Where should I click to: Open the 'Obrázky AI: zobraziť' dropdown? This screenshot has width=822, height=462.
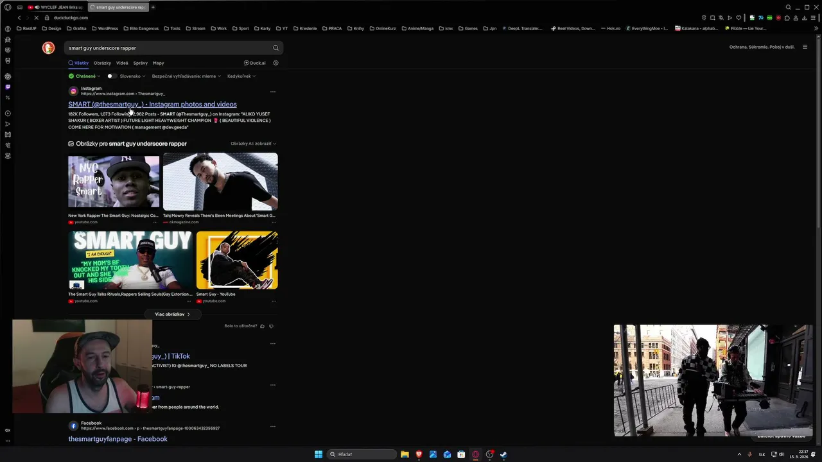[254, 144]
